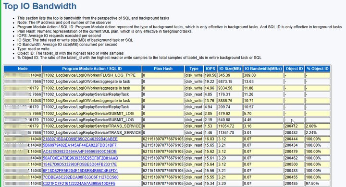Open SQL ID link 154E7D9D5332983FD5BE5D04FB23317E
This screenshot has height=187, width=346.
coord(80,164)
